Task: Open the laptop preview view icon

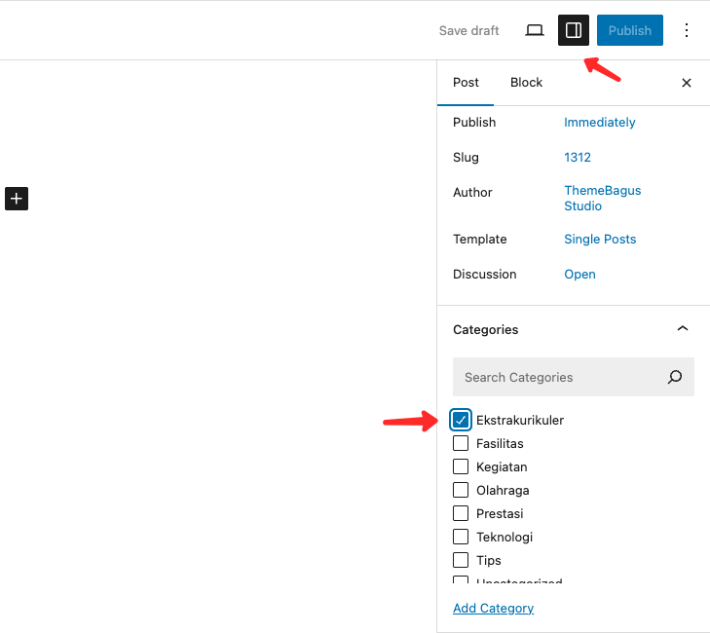Action: 535,30
